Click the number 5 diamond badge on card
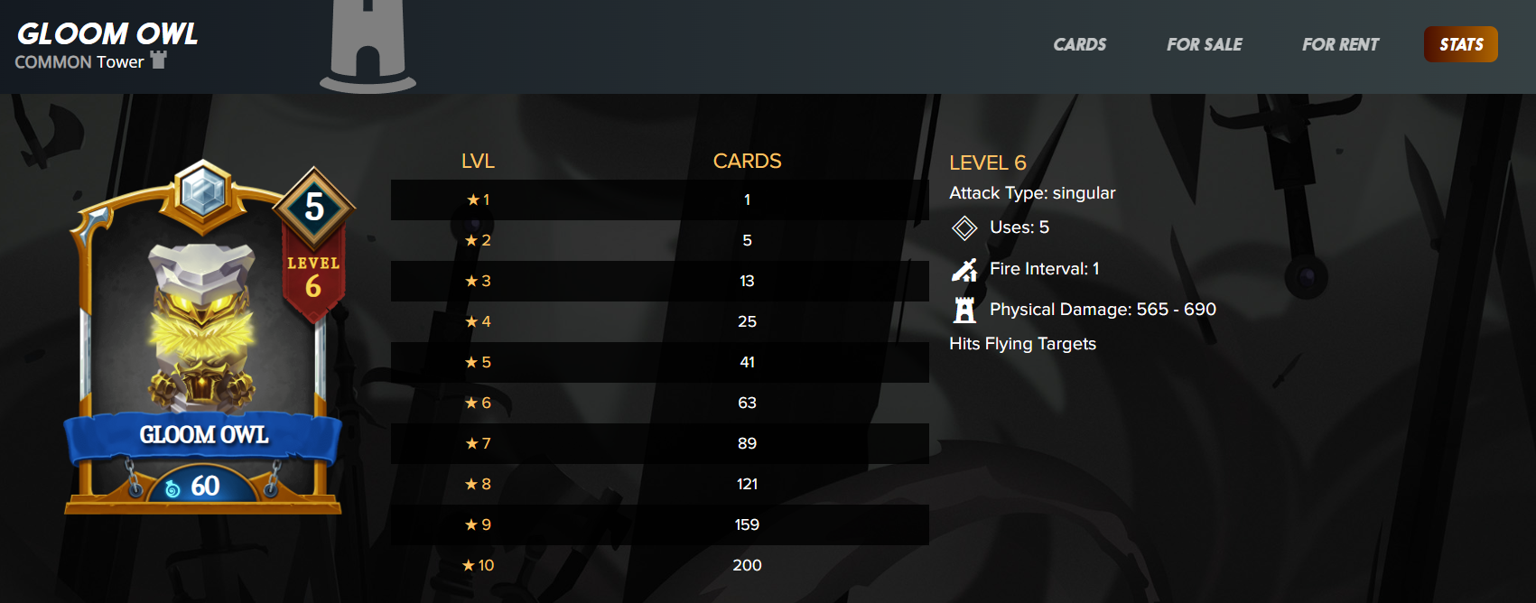The image size is (1536, 603). 314,208
